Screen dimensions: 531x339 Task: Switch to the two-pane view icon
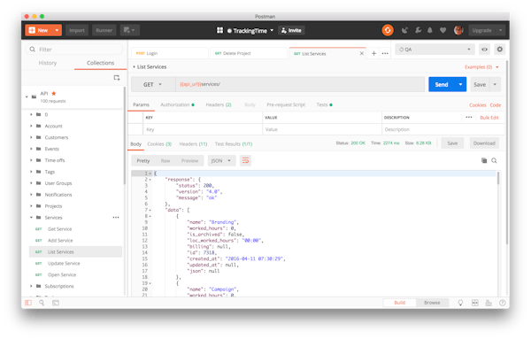coord(475,303)
